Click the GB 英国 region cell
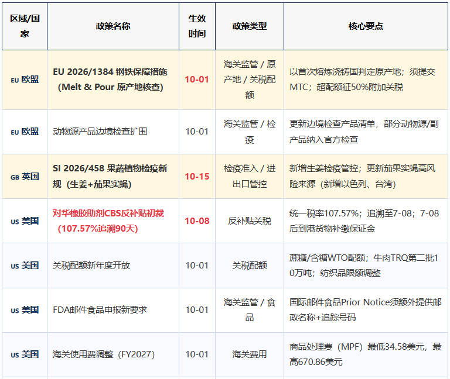This screenshot has width=450, height=379. pos(25,177)
